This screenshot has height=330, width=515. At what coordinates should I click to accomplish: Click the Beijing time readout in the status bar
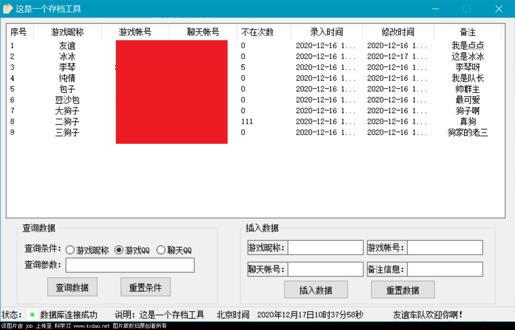(310, 315)
